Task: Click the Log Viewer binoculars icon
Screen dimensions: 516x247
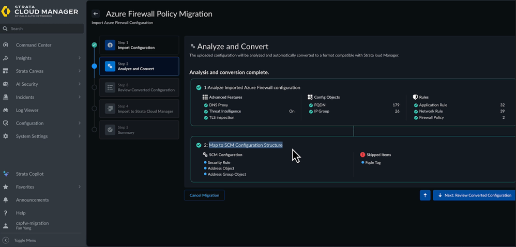Action: (6, 110)
